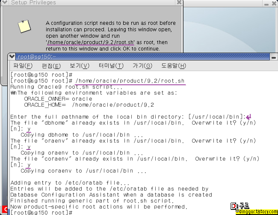Click the 'Copying dbhome to /usr/local/bin' line

(82, 135)
